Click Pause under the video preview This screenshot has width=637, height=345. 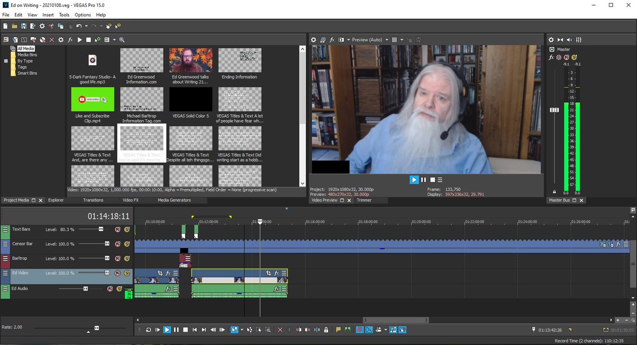[423, 180]
